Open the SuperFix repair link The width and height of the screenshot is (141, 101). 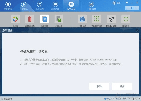119,99
